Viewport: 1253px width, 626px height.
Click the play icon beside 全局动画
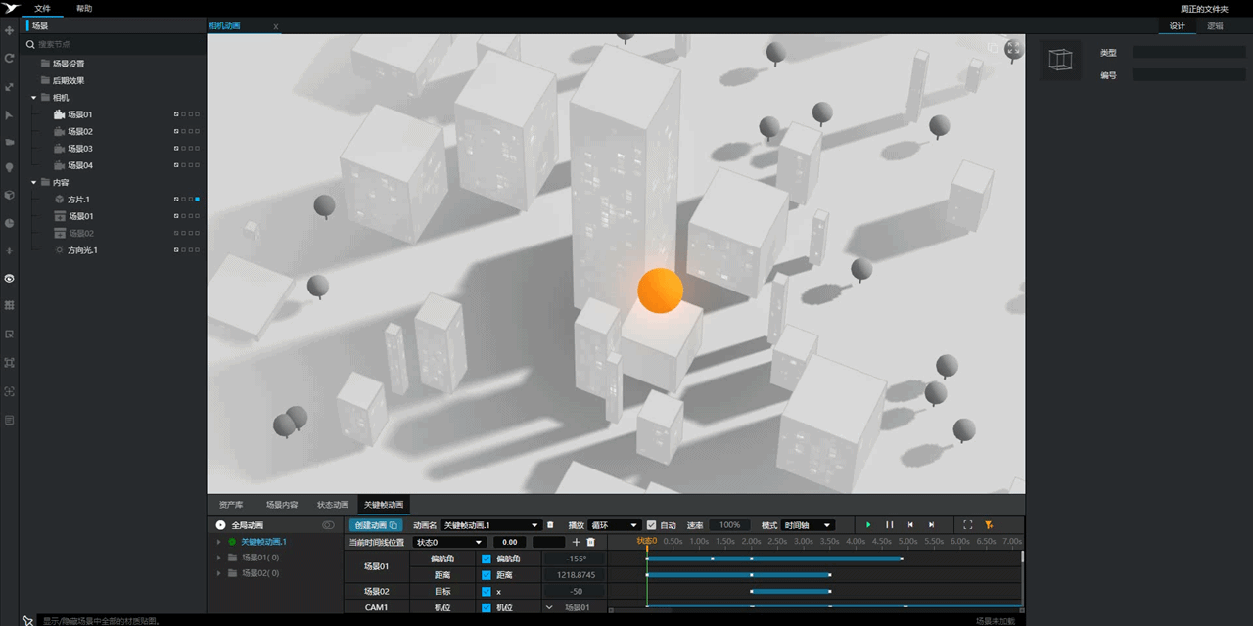click(x=221, y=525)
